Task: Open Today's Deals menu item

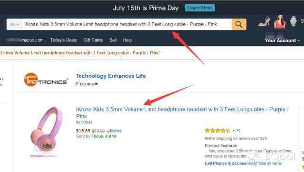Action: tap(64, 40)
